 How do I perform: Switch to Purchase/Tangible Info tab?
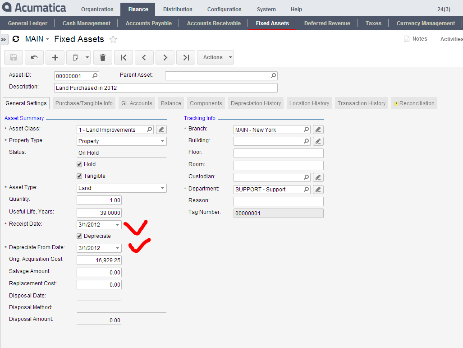tap(84, 103)
